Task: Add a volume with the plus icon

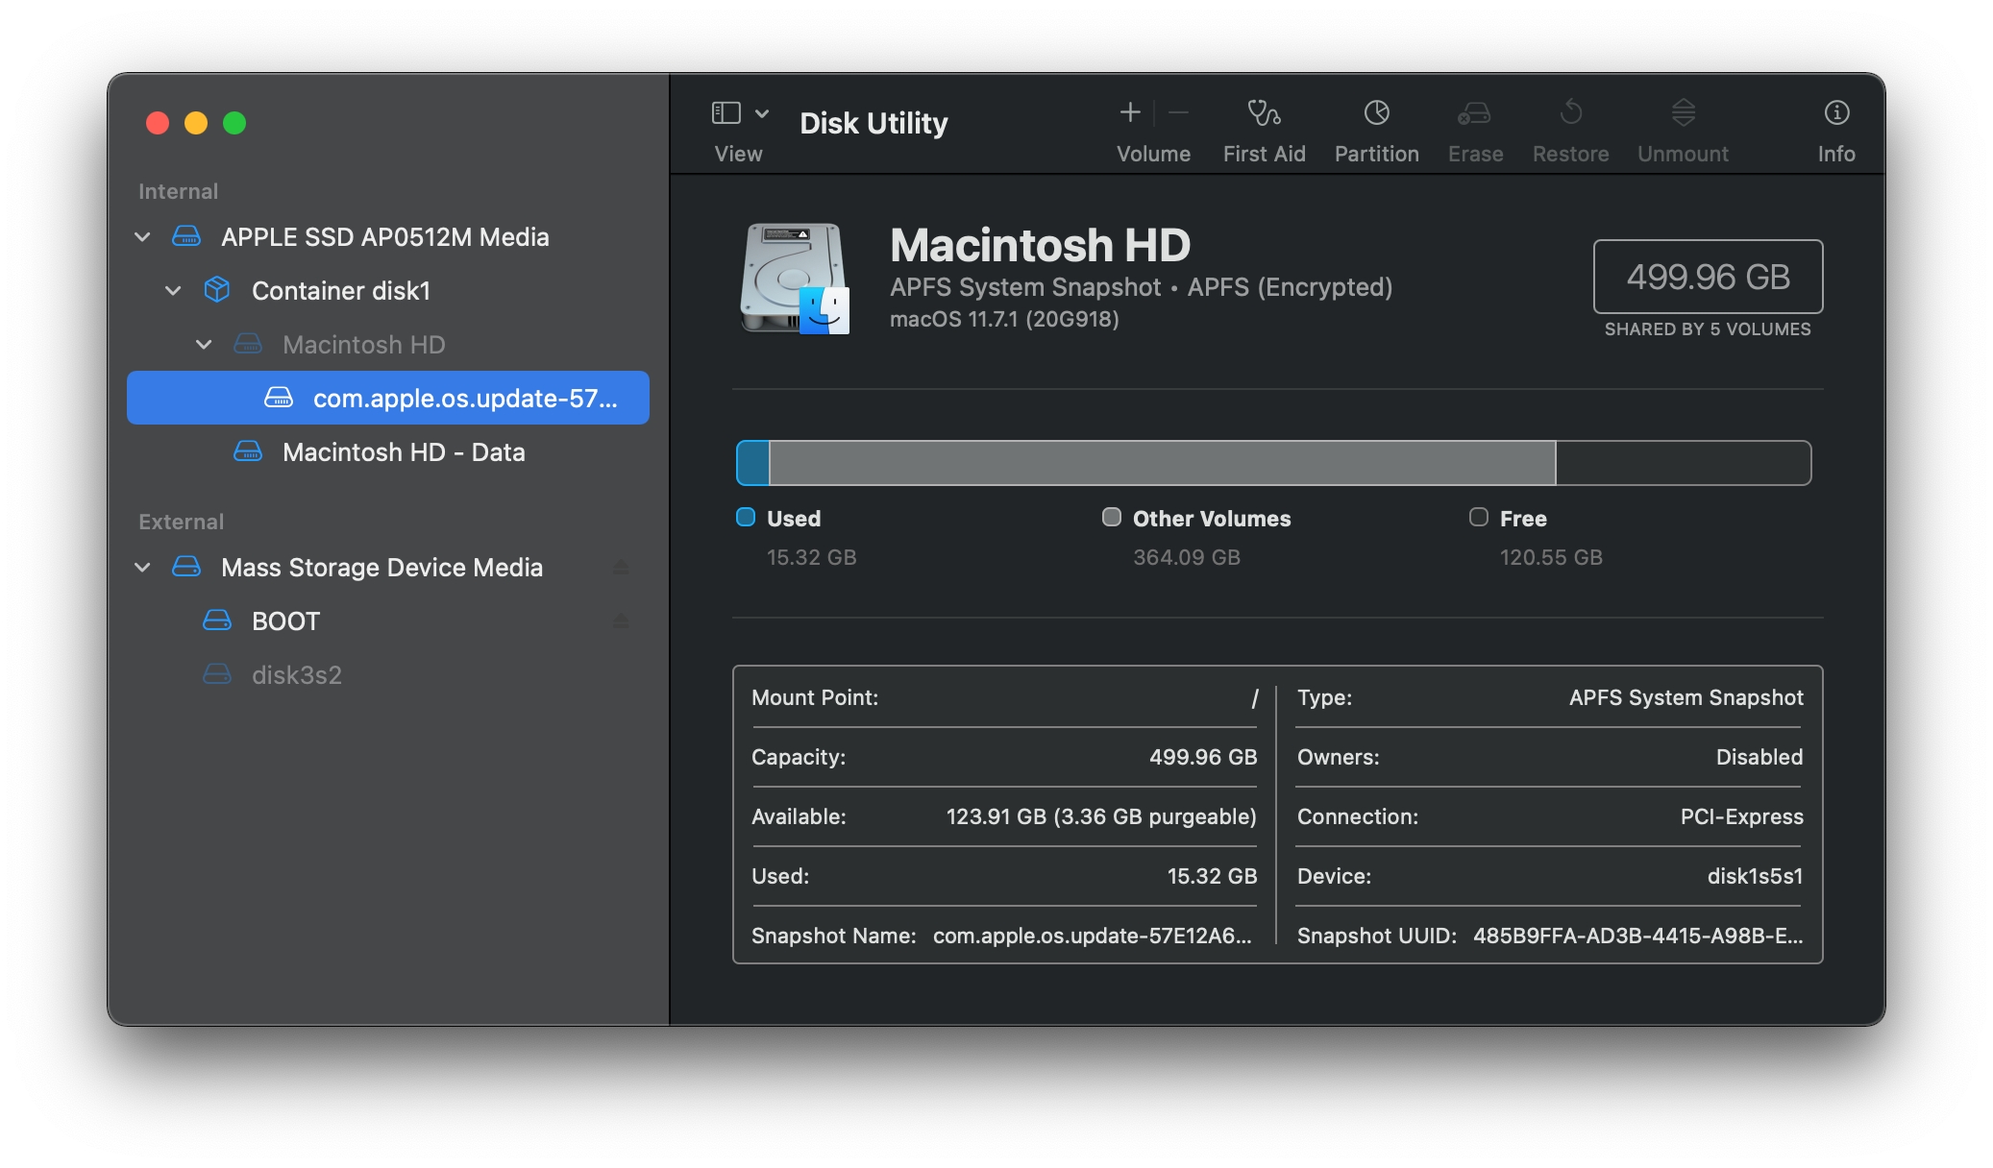Action: click(x=1130, y=113)
